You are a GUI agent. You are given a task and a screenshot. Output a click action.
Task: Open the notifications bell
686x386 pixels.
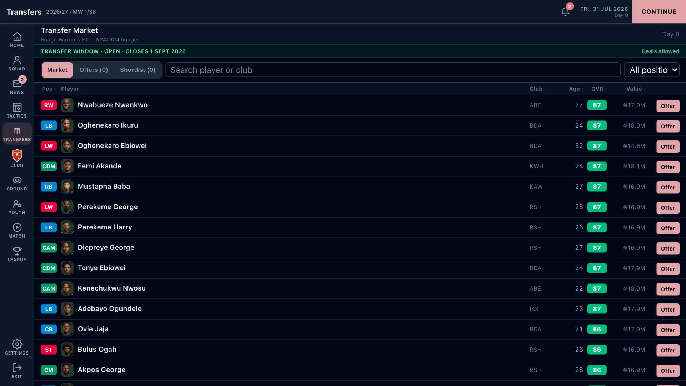click(565, 11)
